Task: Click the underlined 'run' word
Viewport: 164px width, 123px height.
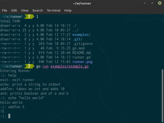Action: [x=45, y=66]
